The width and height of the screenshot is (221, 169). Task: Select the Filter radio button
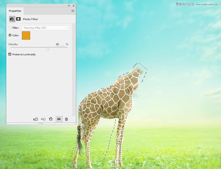click(x=10, y=28)
